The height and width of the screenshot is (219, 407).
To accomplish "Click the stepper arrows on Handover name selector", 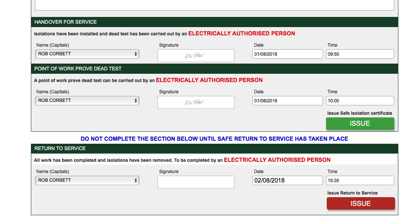I will point(135,54).
